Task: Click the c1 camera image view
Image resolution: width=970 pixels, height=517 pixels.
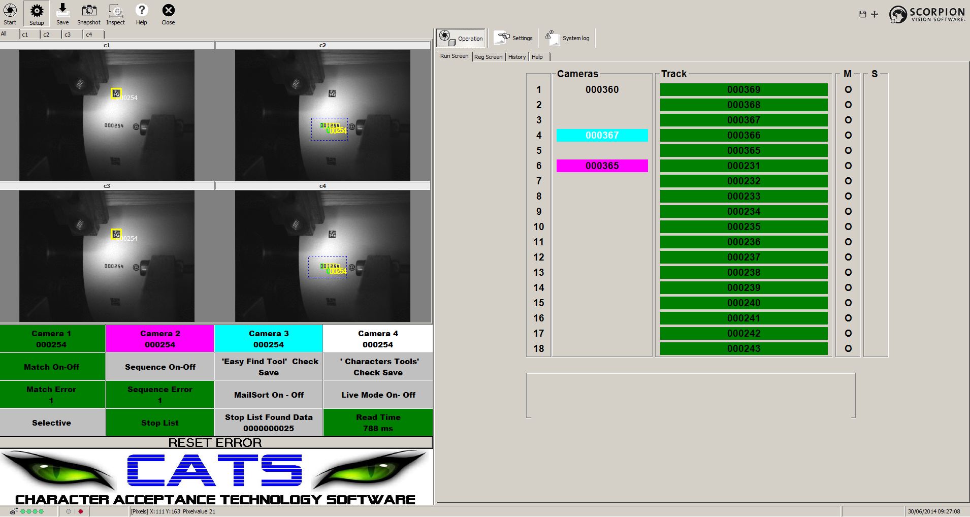Action: coord(107,115)
